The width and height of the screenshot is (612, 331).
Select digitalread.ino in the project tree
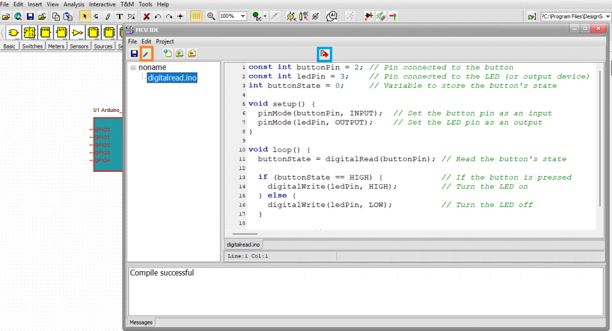click(172, 78)
